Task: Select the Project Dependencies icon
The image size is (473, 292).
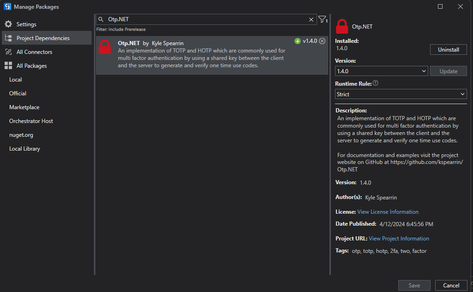Action: coord(8,38)
